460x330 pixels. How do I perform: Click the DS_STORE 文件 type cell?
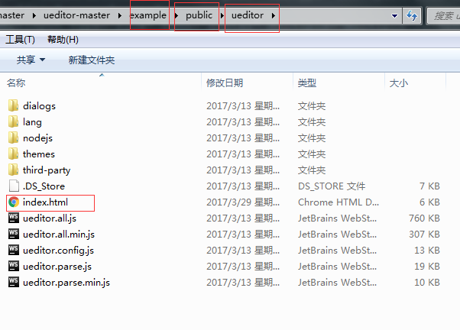pos(332,186)
